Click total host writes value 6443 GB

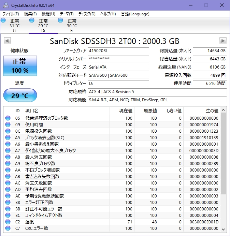210,59
